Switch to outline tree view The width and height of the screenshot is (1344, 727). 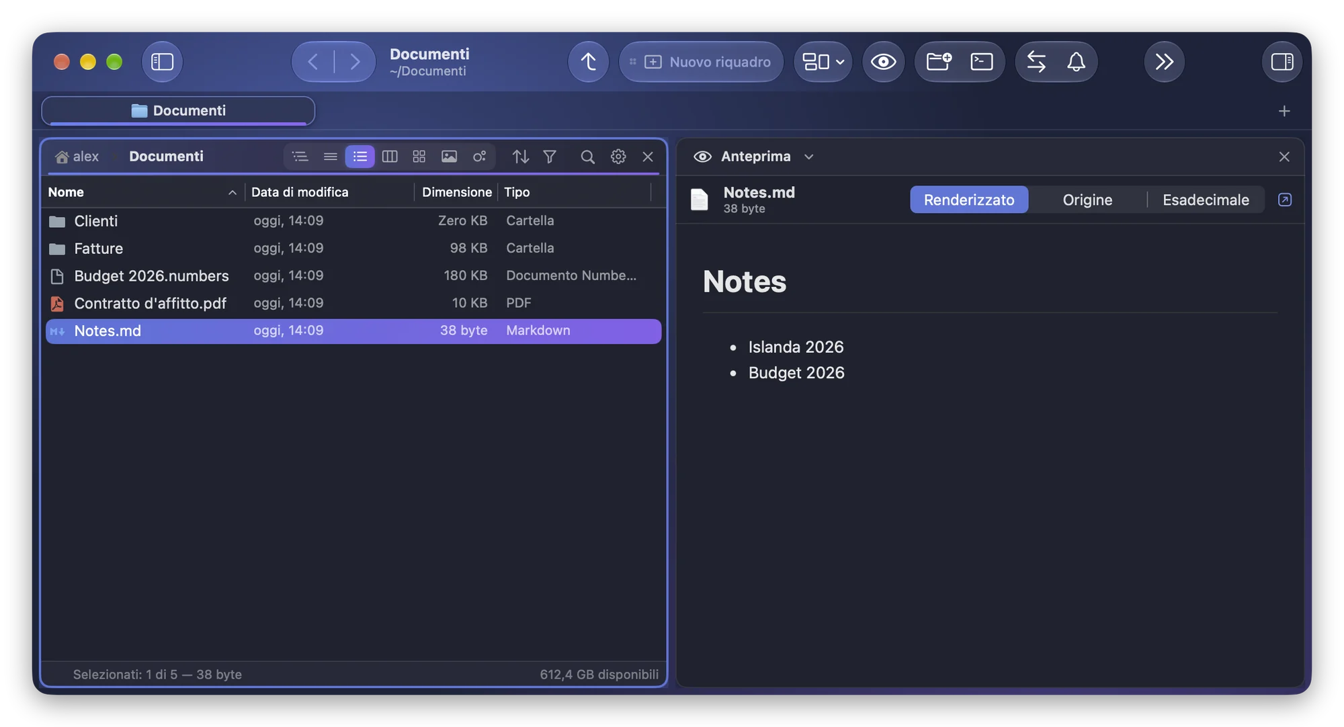click(x=300, y=157)
